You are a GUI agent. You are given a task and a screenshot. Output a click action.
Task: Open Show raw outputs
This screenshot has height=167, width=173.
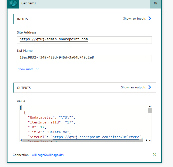[x=133, y=87]
